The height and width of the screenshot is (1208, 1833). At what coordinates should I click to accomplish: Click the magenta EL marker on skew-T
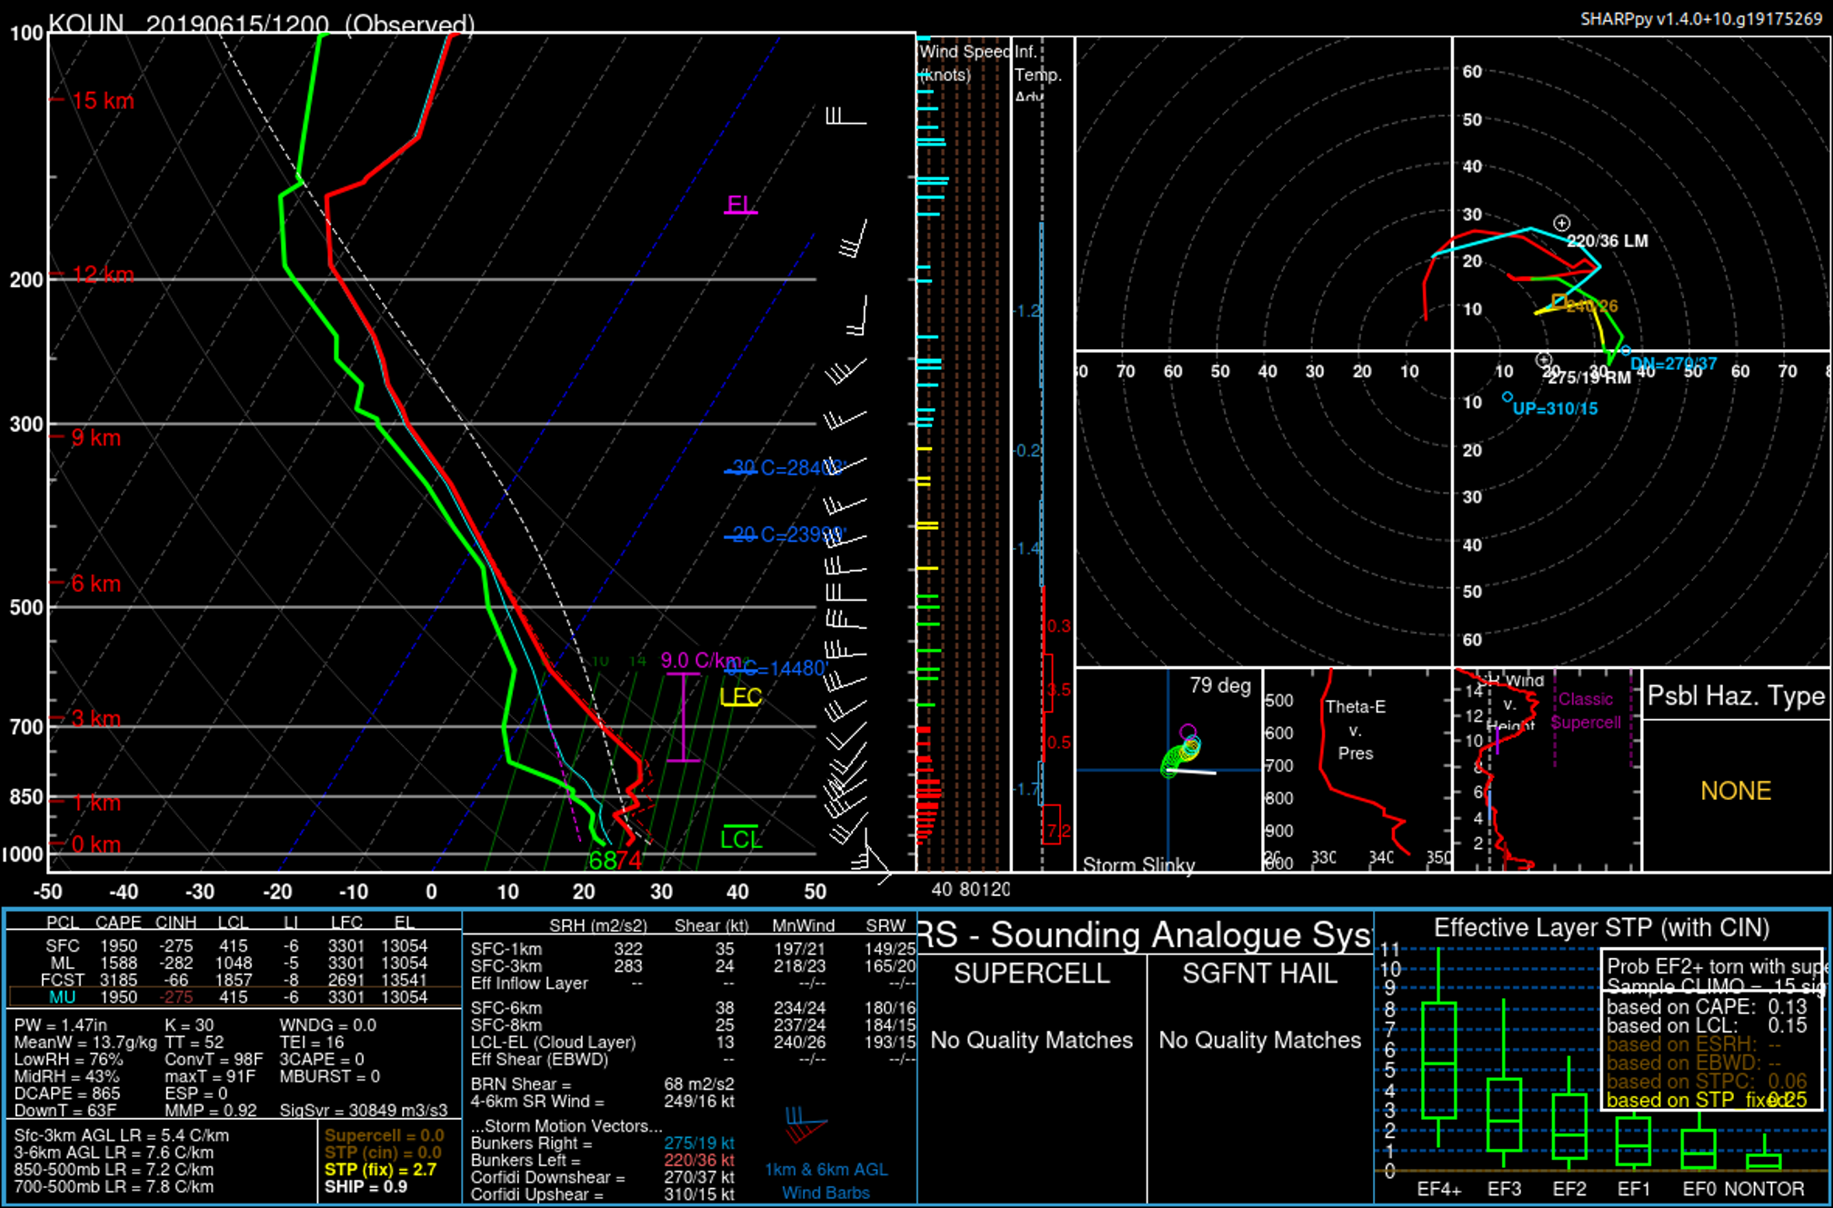click(x=740, y=205)
